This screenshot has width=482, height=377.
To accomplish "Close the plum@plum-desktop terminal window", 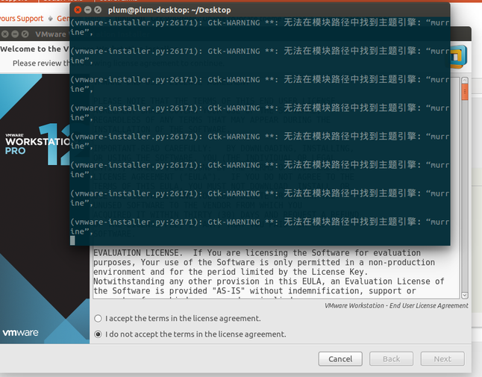I will [x=78, y=10].
